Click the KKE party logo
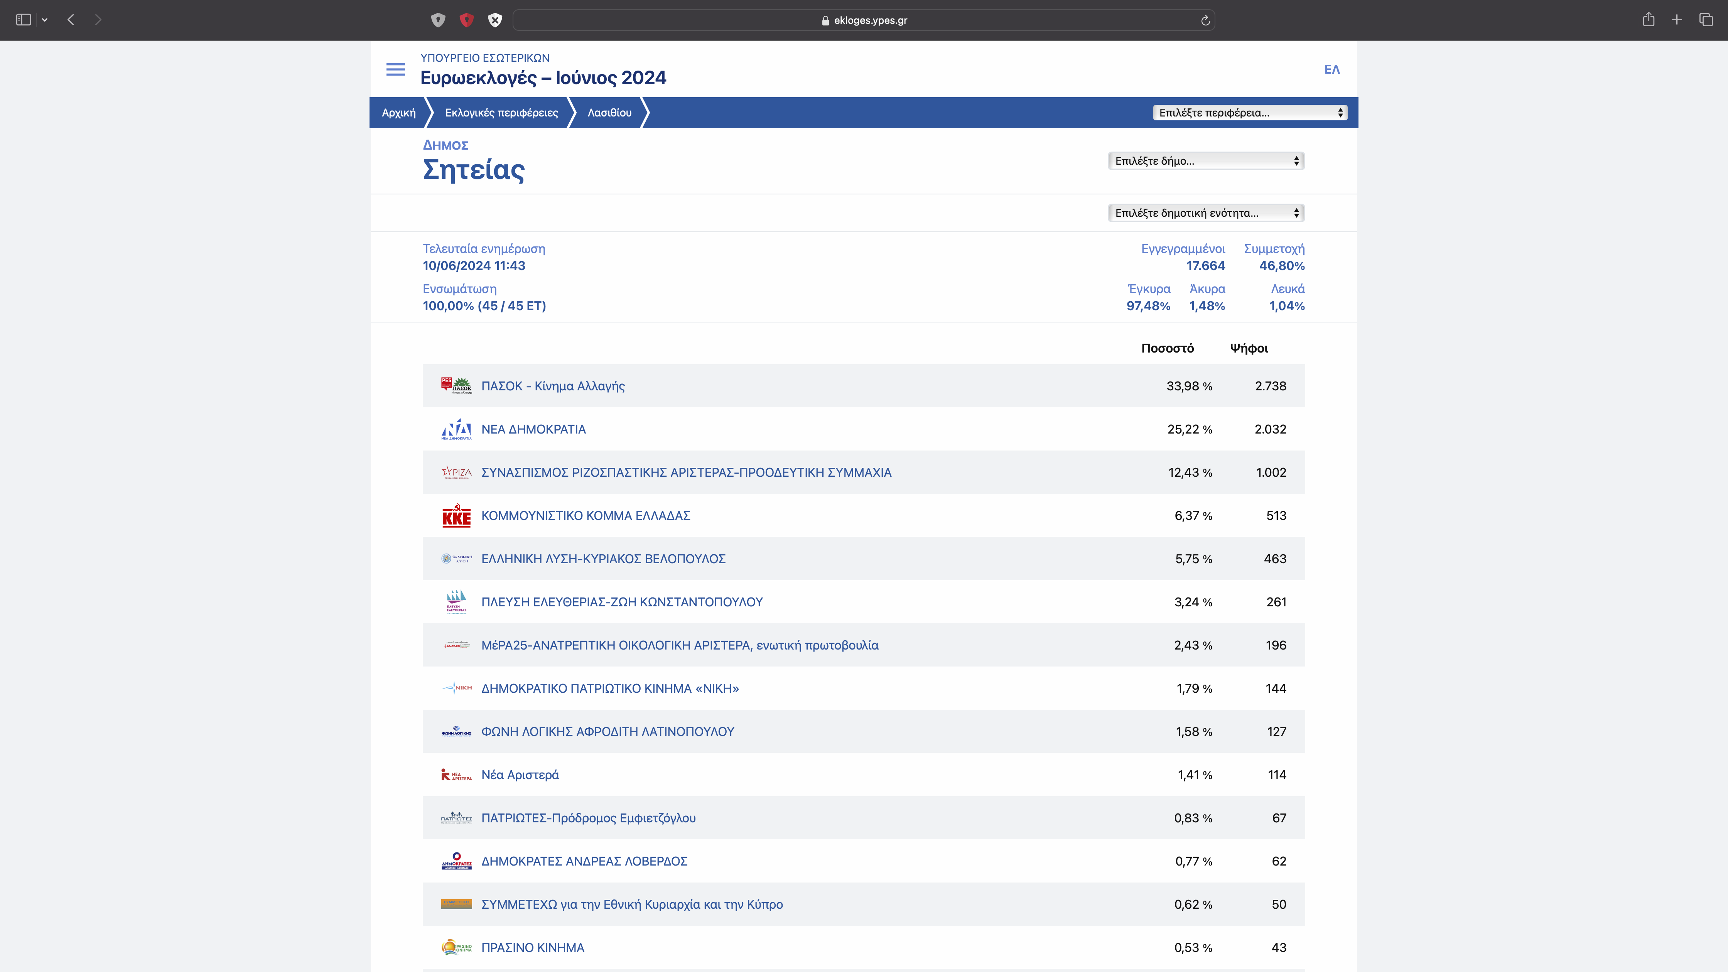The image size is (1728, 972). point(456,516)
